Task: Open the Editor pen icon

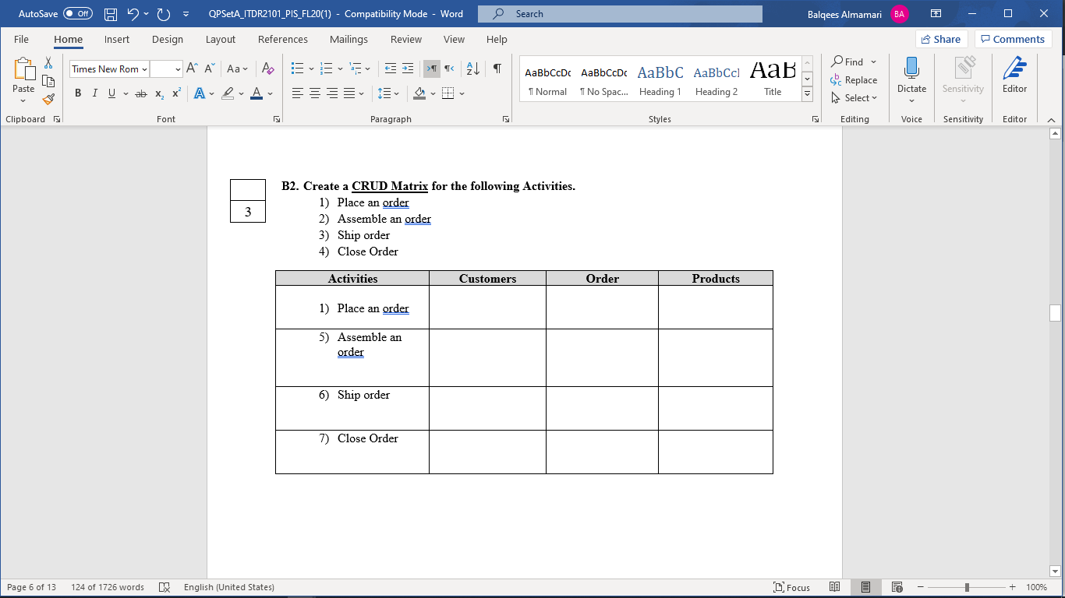Action: coord(1014,76)
